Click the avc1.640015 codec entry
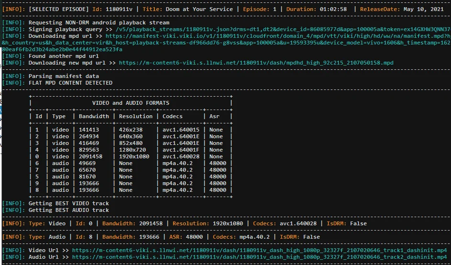 click(181, 130)
